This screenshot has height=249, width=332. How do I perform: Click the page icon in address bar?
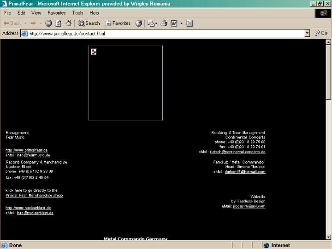(x=24, y=34)
